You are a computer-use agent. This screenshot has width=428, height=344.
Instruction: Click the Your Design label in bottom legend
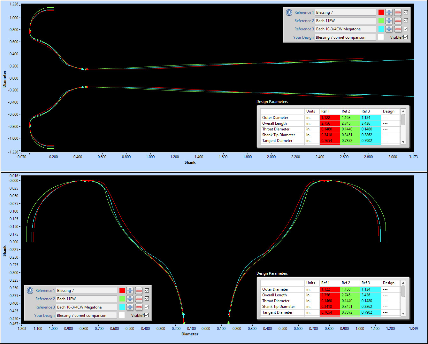click(x=44, y=316)
